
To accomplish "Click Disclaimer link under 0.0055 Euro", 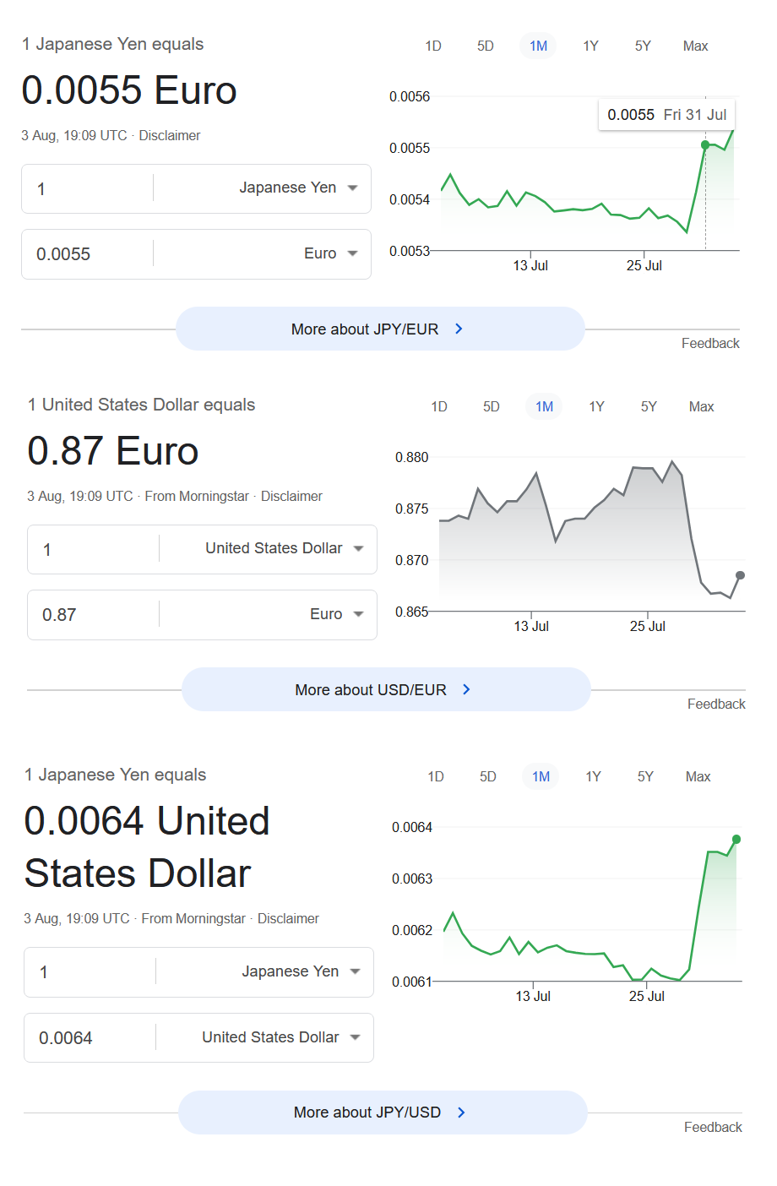I will click(x=170, y=135).
